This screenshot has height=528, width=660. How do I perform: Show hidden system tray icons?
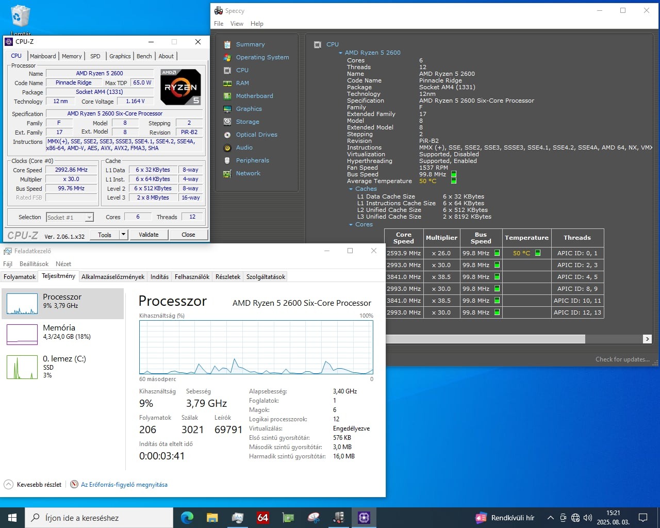[550, 518]
